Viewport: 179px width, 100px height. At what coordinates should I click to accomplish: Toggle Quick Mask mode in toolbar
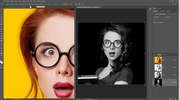(1, 66)
